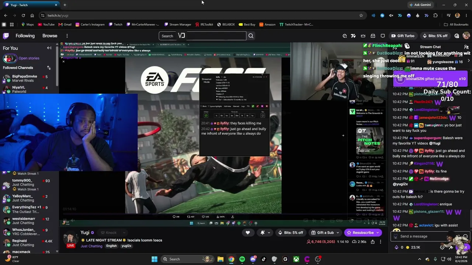
Task: Open the Best Buy bookmark
Action: pyautogui.click(x=247, y=25)
